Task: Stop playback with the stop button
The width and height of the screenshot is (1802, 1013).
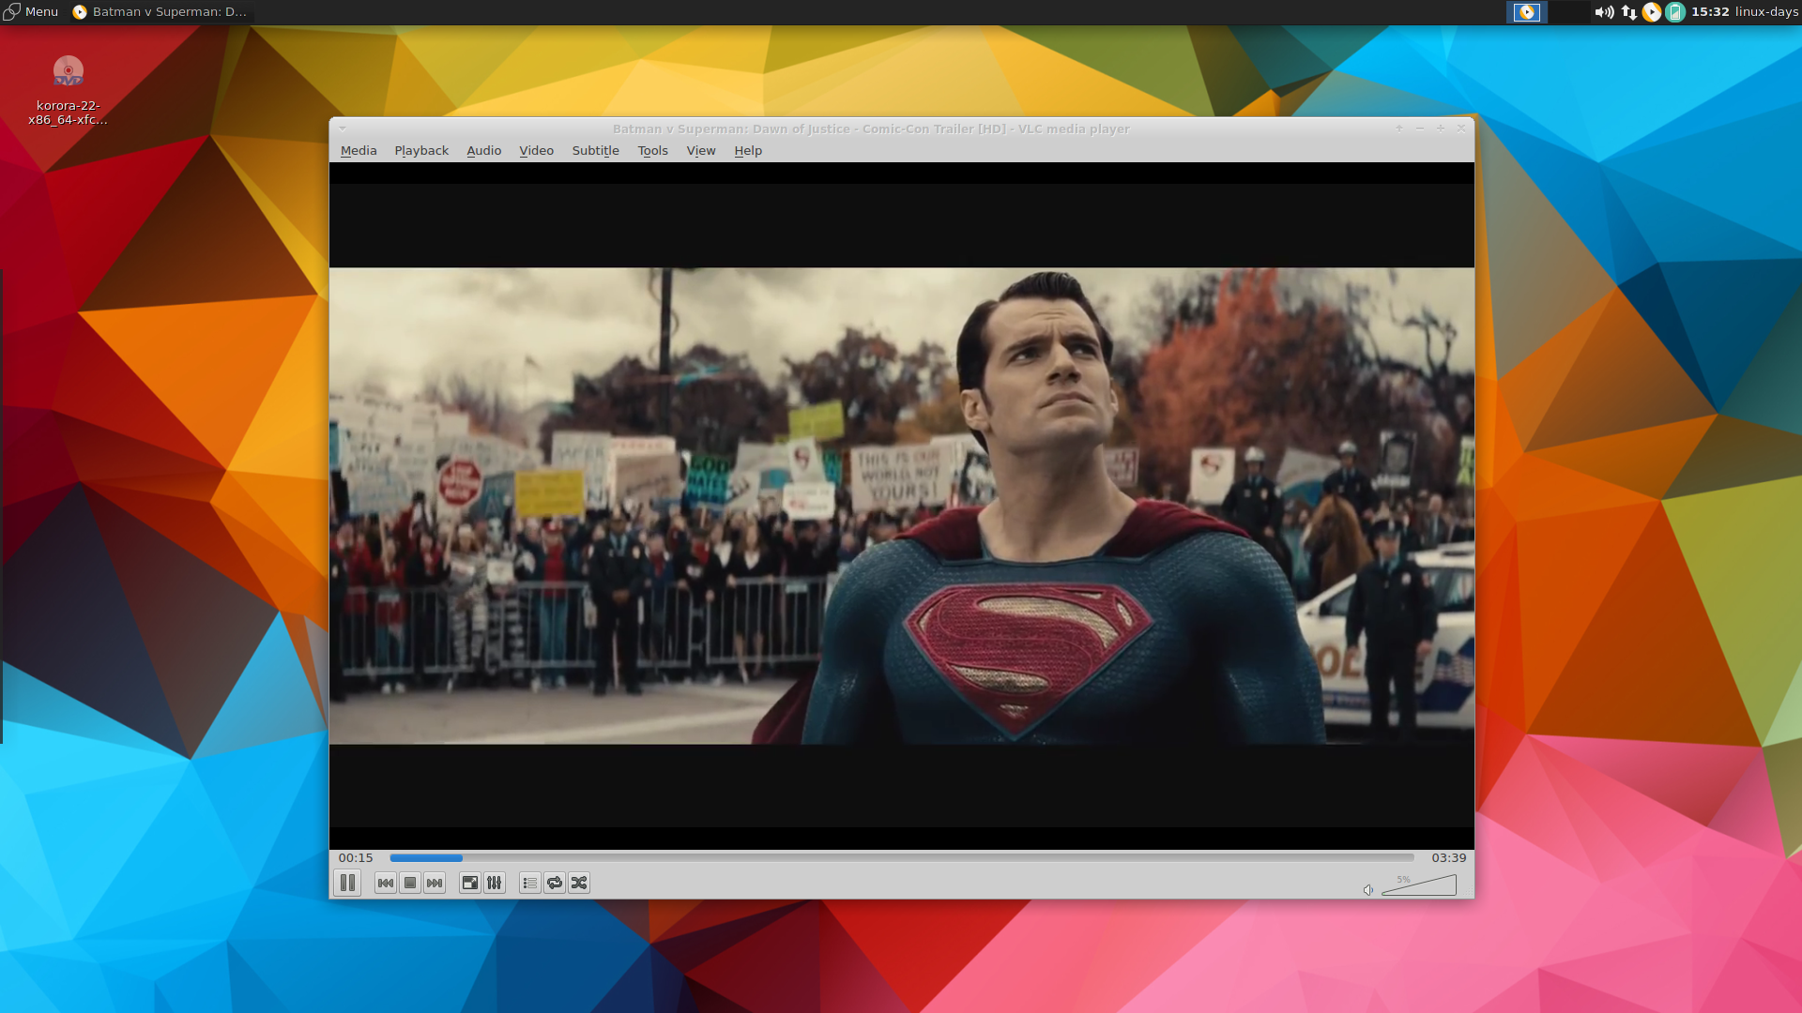Action: [x=410, y=883]
